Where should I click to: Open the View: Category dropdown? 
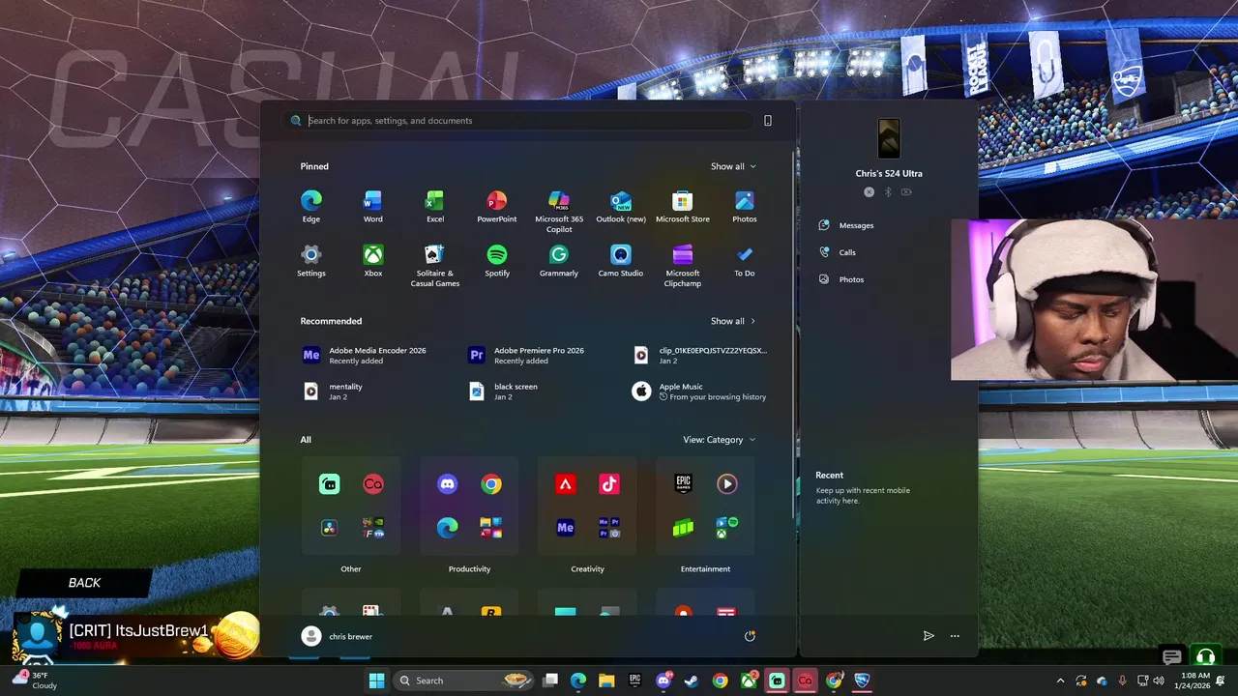719,440
